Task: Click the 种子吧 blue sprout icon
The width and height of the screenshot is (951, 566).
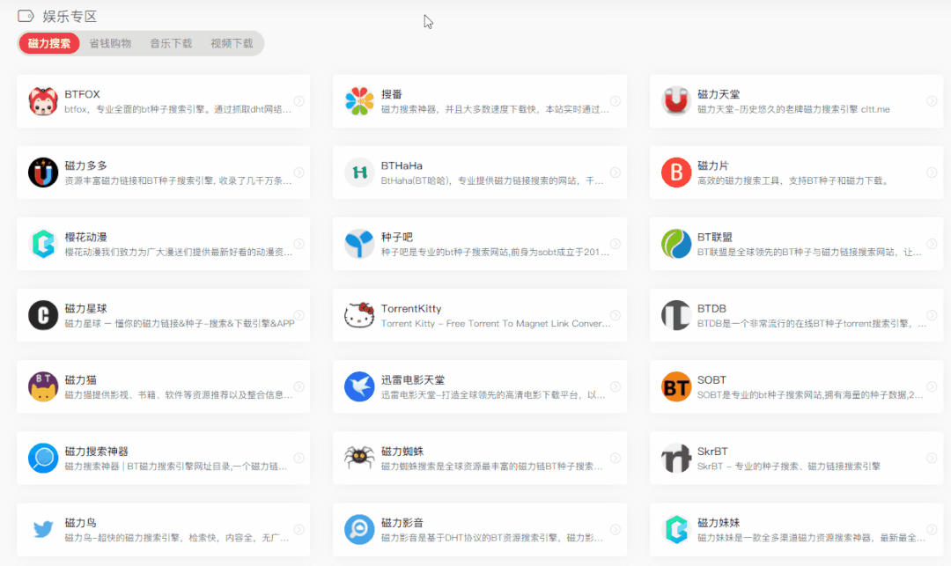Action: [359, 244]
